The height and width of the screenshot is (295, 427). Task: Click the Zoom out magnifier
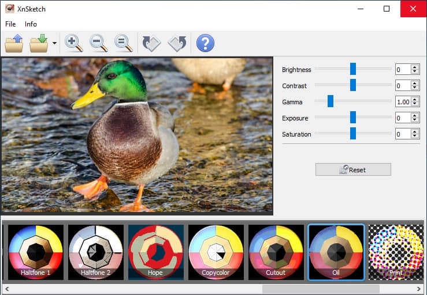99,43
